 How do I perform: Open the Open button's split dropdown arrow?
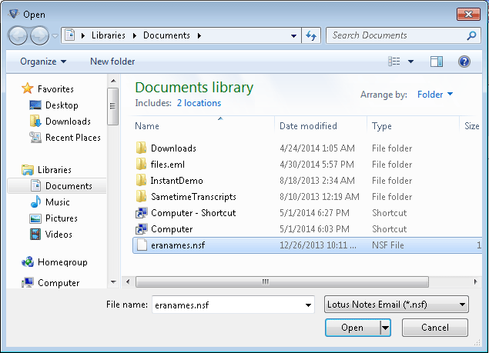point(386,328)
